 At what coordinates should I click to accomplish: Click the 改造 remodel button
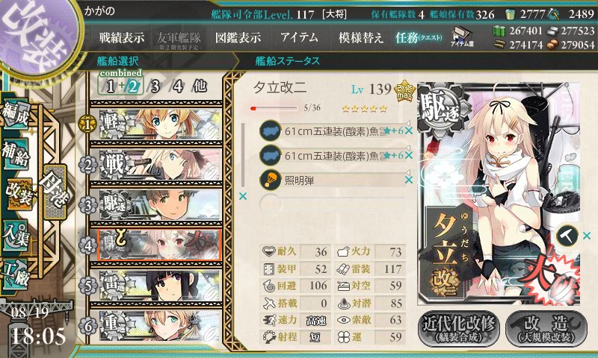tap(546, 329)
